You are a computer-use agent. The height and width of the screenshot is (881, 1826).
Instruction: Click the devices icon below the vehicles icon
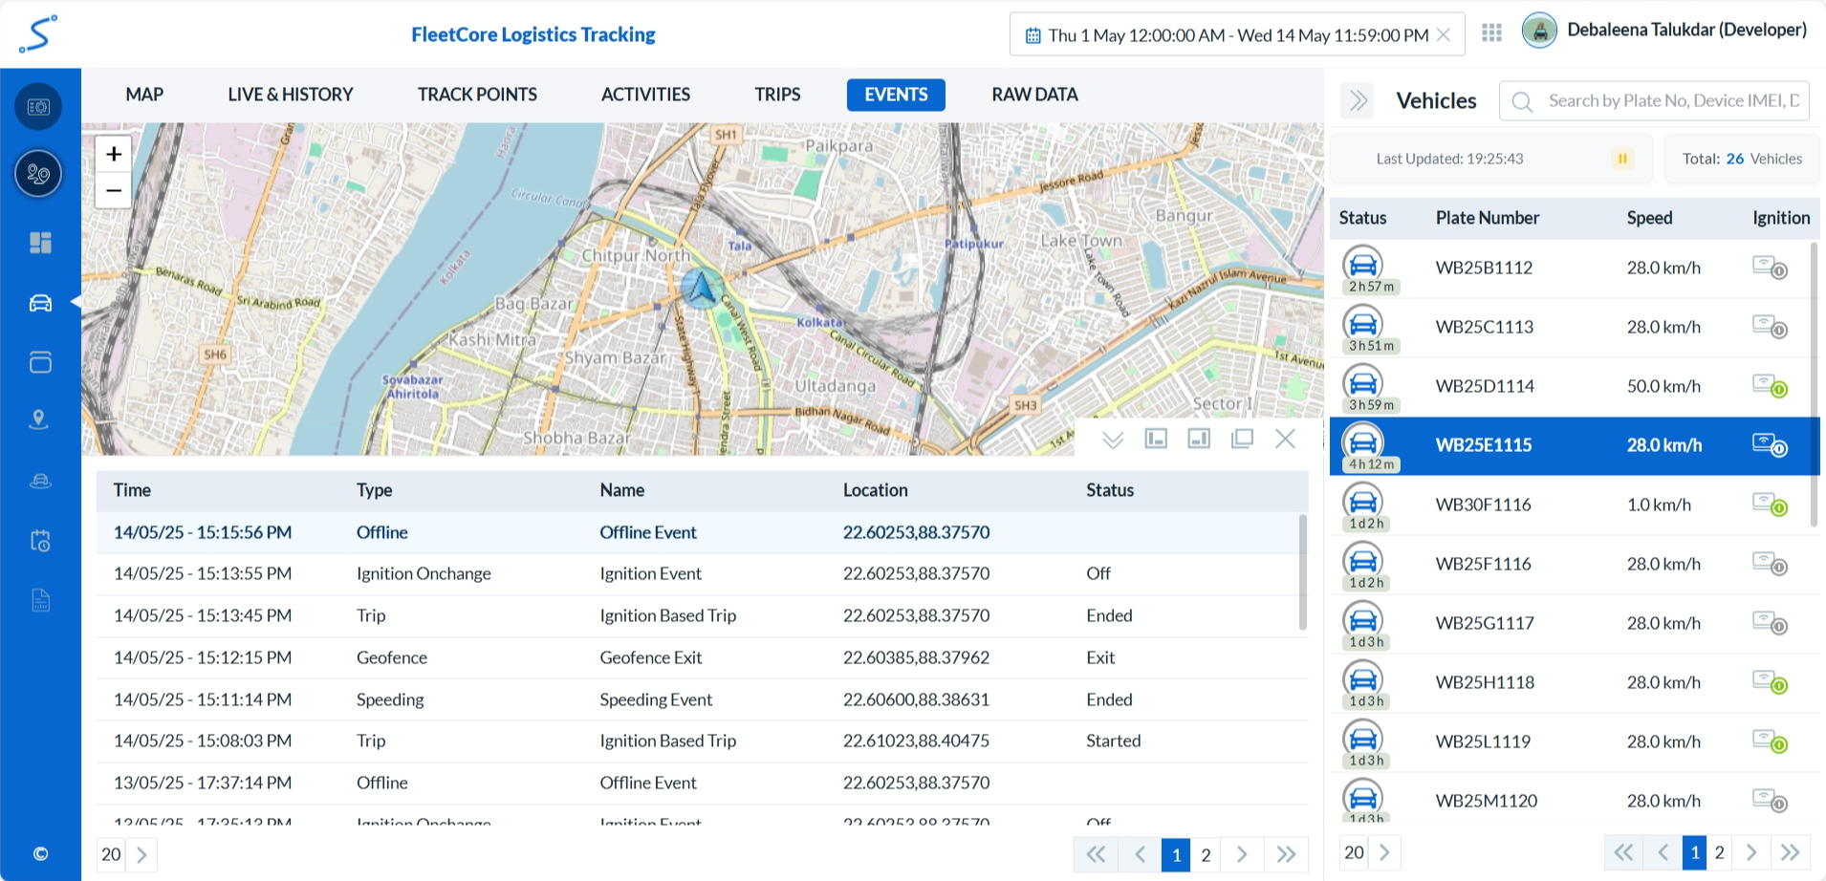(38, 362)
